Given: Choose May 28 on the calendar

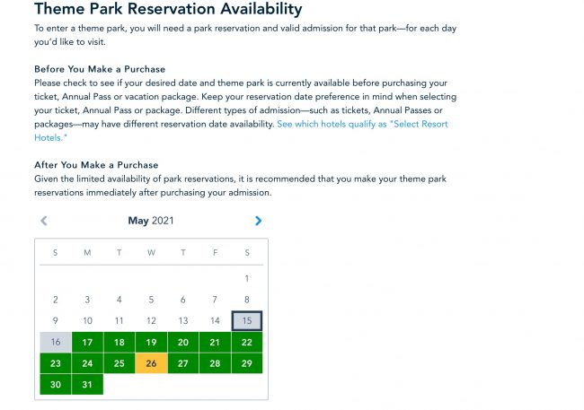Looking at the screenshot, I should point(215,363).
